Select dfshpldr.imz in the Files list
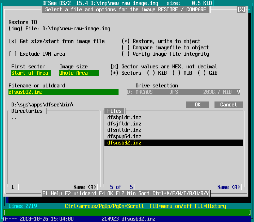Screen dimensions: 254x222 coord(124,117)
